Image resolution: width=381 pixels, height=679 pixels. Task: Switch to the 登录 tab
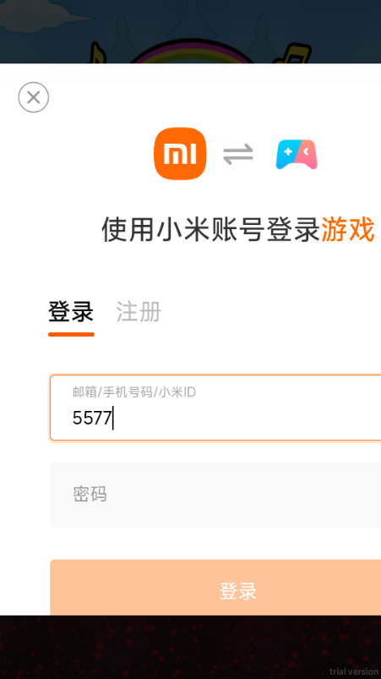71,312
